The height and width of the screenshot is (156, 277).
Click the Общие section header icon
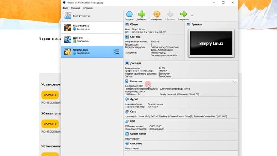pos(127,24)
